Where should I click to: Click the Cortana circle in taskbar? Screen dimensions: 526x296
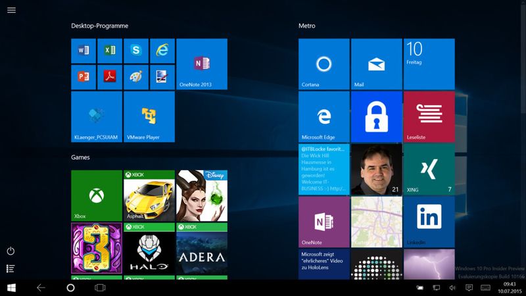[70, 287]
